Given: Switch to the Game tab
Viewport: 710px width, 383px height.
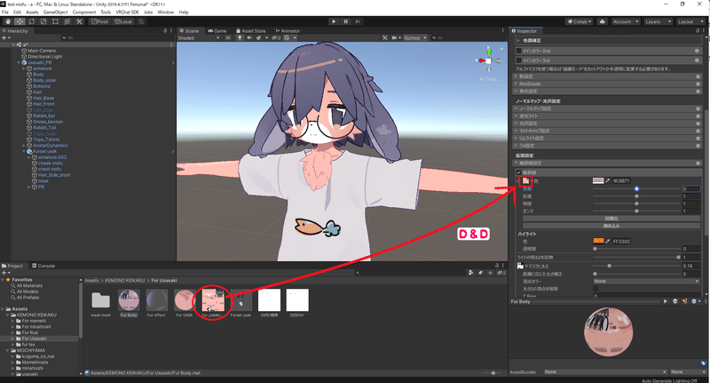Looking at the screenshot, I should (x=217, y=31).
